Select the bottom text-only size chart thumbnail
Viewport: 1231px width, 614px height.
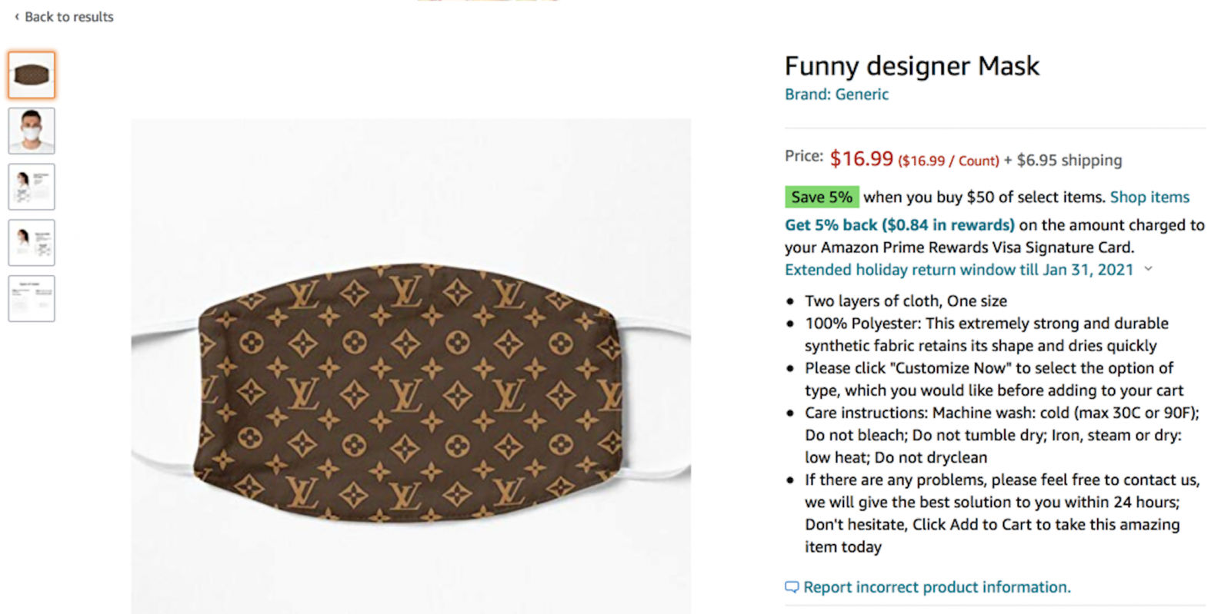31,297
